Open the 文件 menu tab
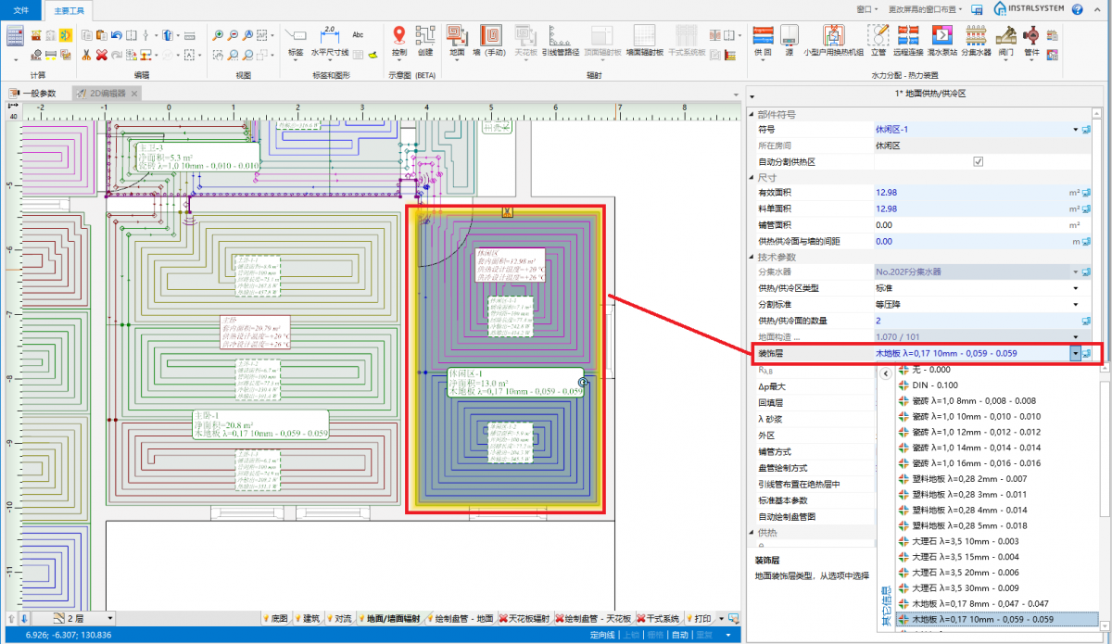This screenshot has width=1112, height=644. coord(20,9)
